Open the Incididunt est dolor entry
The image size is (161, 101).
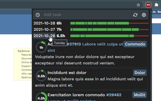coord(67,73)
